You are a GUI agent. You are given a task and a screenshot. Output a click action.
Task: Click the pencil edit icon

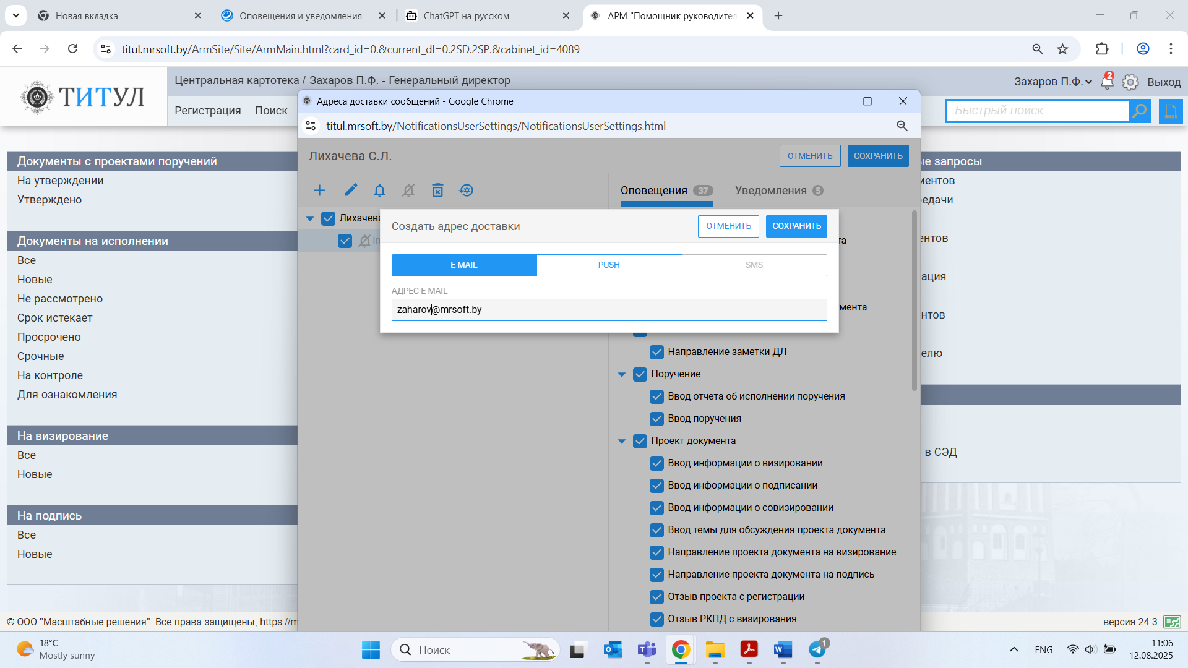pyautogui.click(x=351, y=191)
